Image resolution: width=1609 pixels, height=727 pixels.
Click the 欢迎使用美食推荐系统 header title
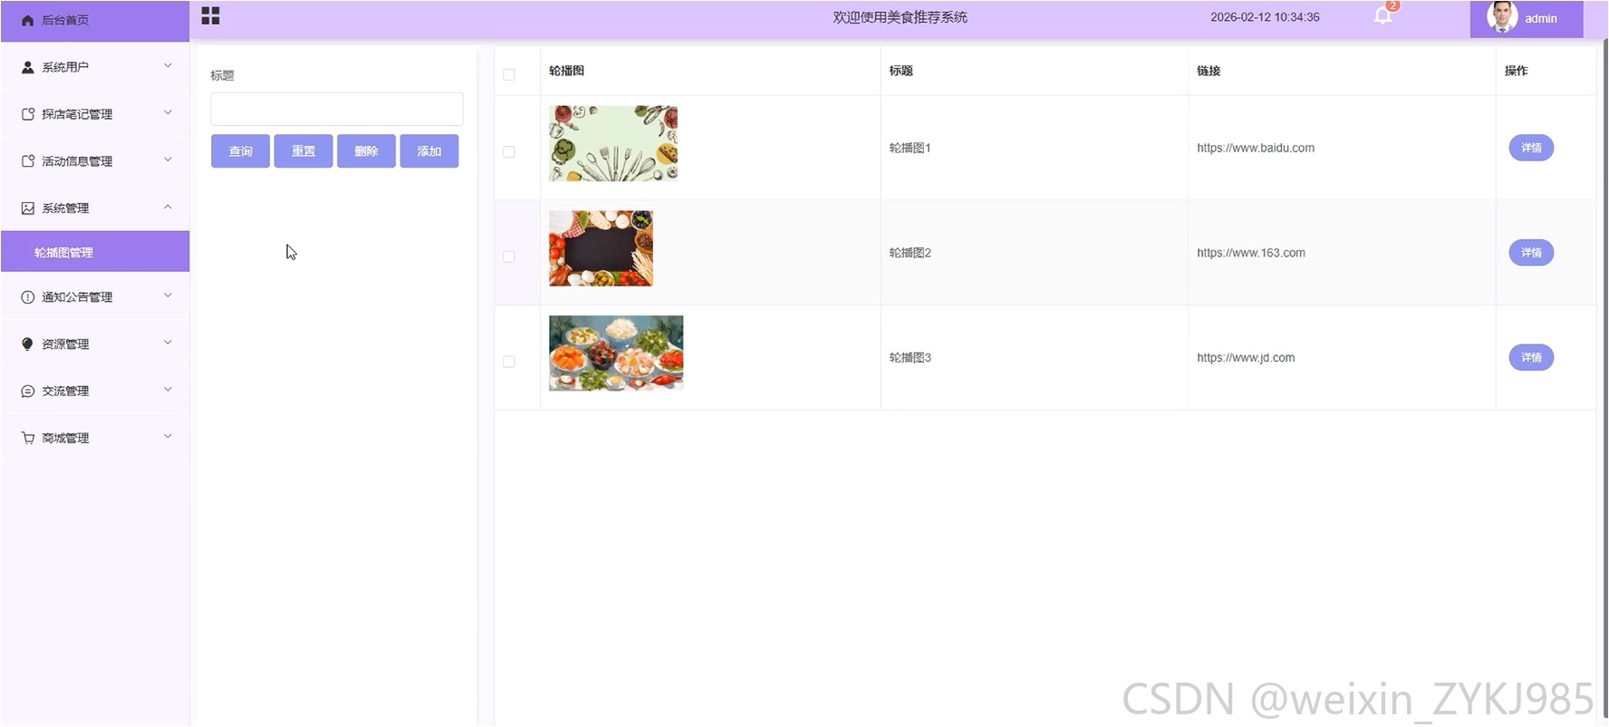click(x=901, y=17)
